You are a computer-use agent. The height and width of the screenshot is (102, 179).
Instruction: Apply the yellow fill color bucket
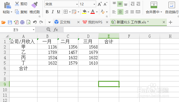point(84,12)
